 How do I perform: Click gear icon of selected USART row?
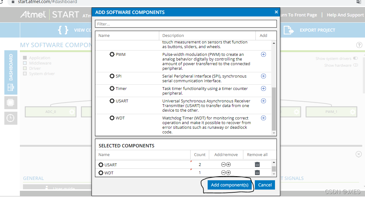(x=101, y=165)
